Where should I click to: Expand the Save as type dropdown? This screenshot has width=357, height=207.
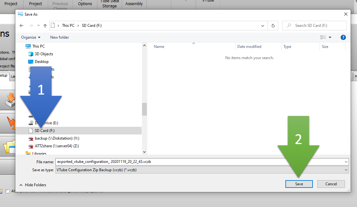pyautogui.click(x=345, y=170)
